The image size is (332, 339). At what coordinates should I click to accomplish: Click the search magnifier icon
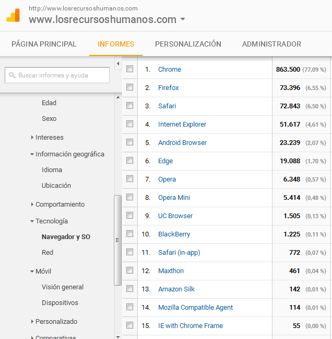tap(12, 75)
